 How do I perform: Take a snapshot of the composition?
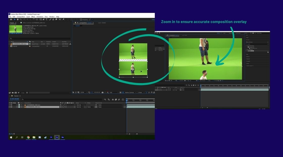(103, 92)
